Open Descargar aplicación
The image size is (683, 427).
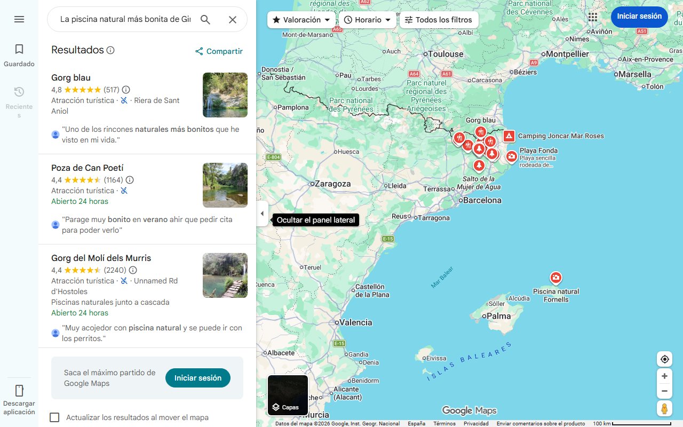(19, 398)
